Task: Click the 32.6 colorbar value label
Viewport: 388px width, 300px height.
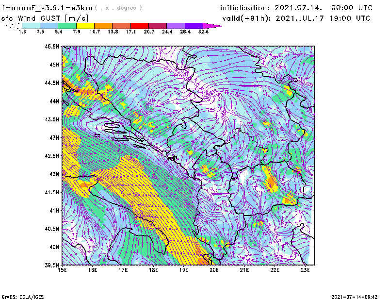Action: 203,32
